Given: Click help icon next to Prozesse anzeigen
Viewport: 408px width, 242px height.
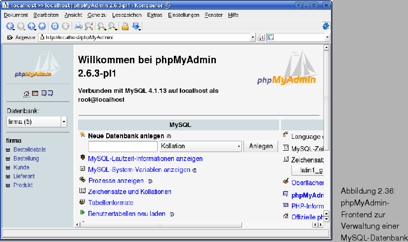Looking at the screenshot, I should coord(150,181).
